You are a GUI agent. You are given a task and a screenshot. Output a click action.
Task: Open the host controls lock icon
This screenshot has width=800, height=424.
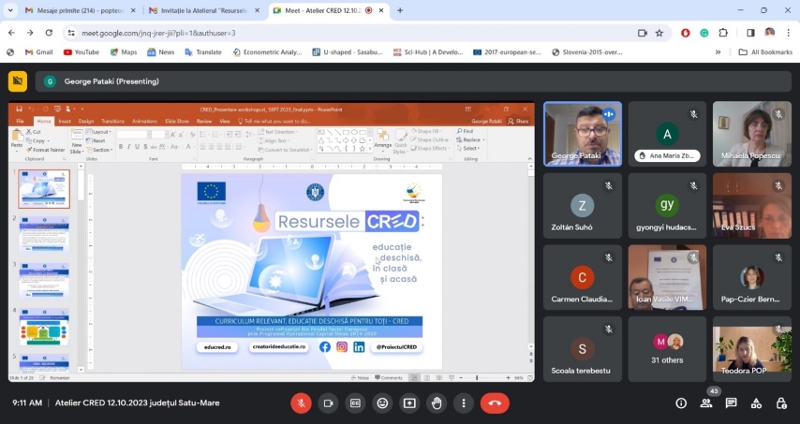tap(780, 403)
